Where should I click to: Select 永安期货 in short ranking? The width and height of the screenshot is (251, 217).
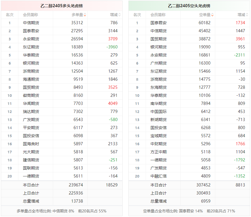pyautogui.click(x=158, y=55)
